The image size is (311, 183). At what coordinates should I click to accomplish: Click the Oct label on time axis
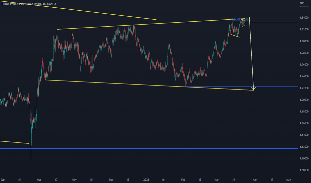[x=39, y=180]
